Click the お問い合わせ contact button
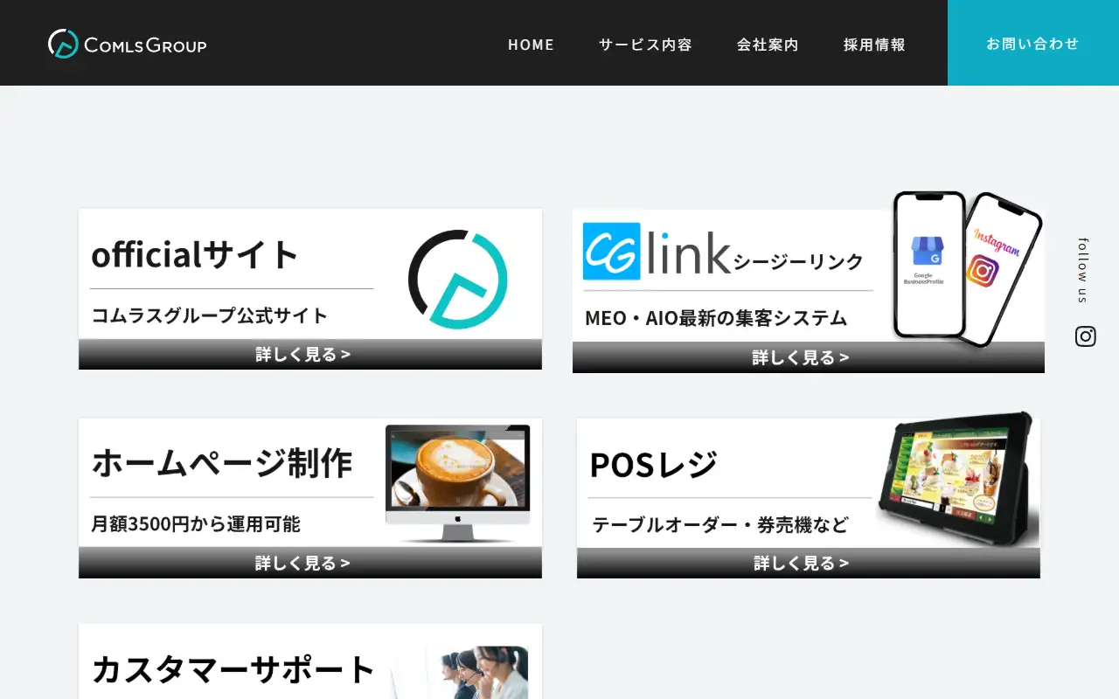The height and width of the screenshot is (699, 1119). pos(1033,43)
